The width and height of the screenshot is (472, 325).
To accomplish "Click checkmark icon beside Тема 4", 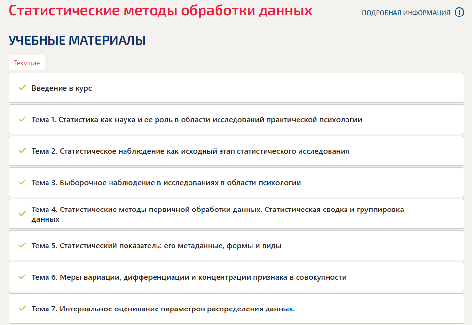I will [x=22, y=214].
